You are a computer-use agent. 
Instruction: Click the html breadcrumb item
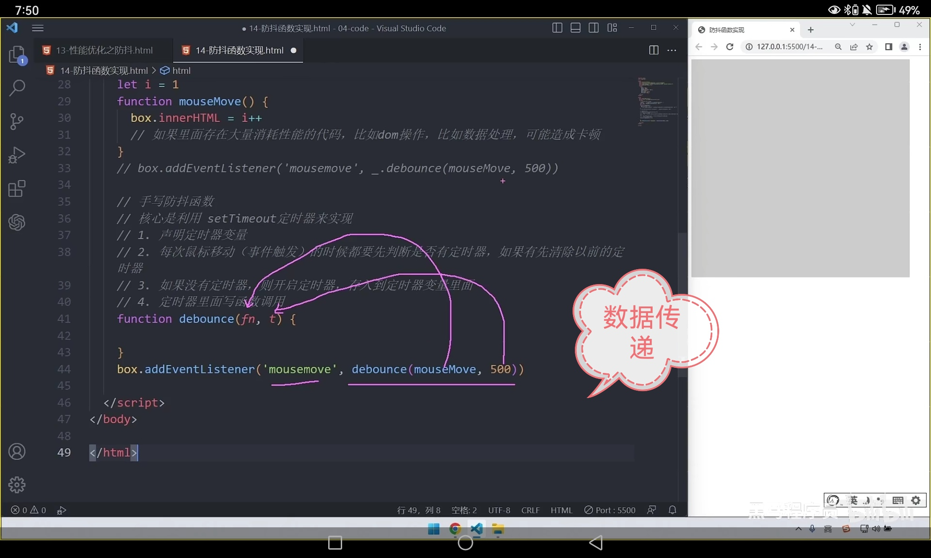click(x=181, y=71)
